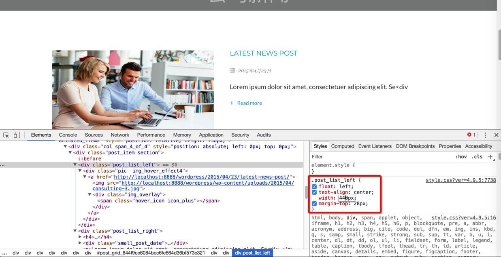The image size is (501, 257).
Task: Open the DOM Breakpoints tab
Action: click(x=415, y=146)
